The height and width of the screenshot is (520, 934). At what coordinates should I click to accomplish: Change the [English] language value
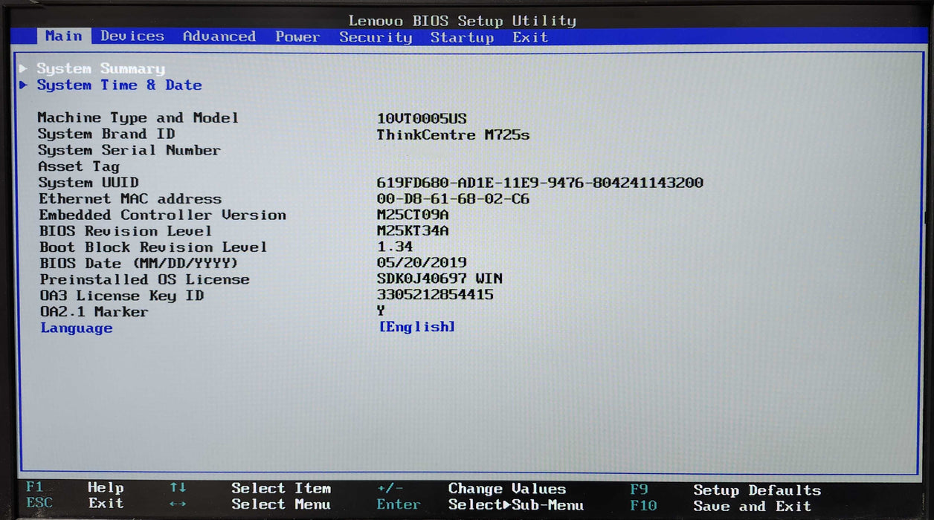416,327
